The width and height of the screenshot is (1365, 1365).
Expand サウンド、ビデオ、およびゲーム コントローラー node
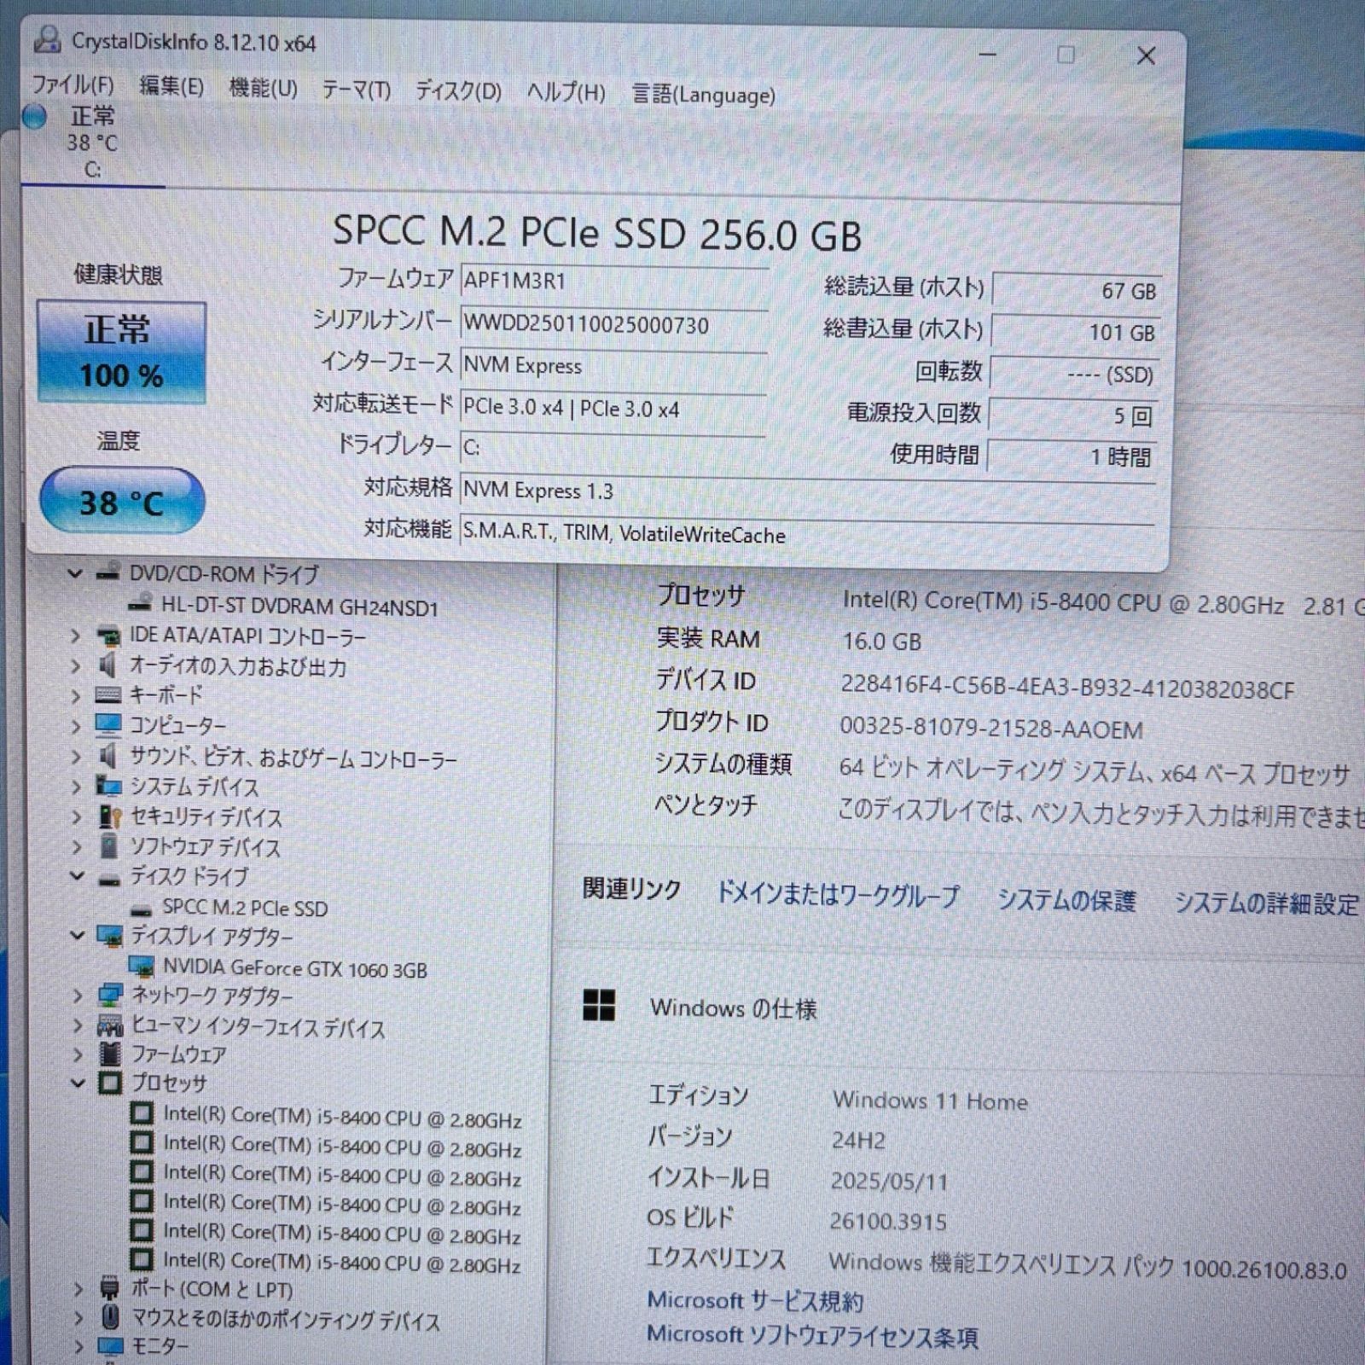(76, 757)
